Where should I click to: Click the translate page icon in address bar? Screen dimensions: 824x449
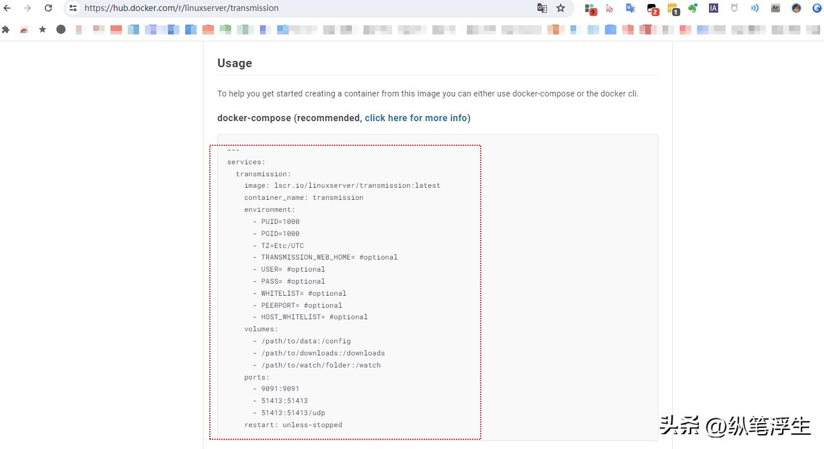point(542,8)
